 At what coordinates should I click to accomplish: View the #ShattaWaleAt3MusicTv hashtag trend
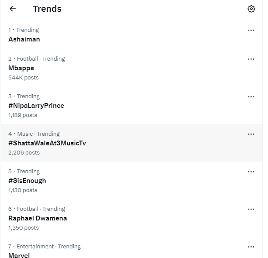(132, 143)
